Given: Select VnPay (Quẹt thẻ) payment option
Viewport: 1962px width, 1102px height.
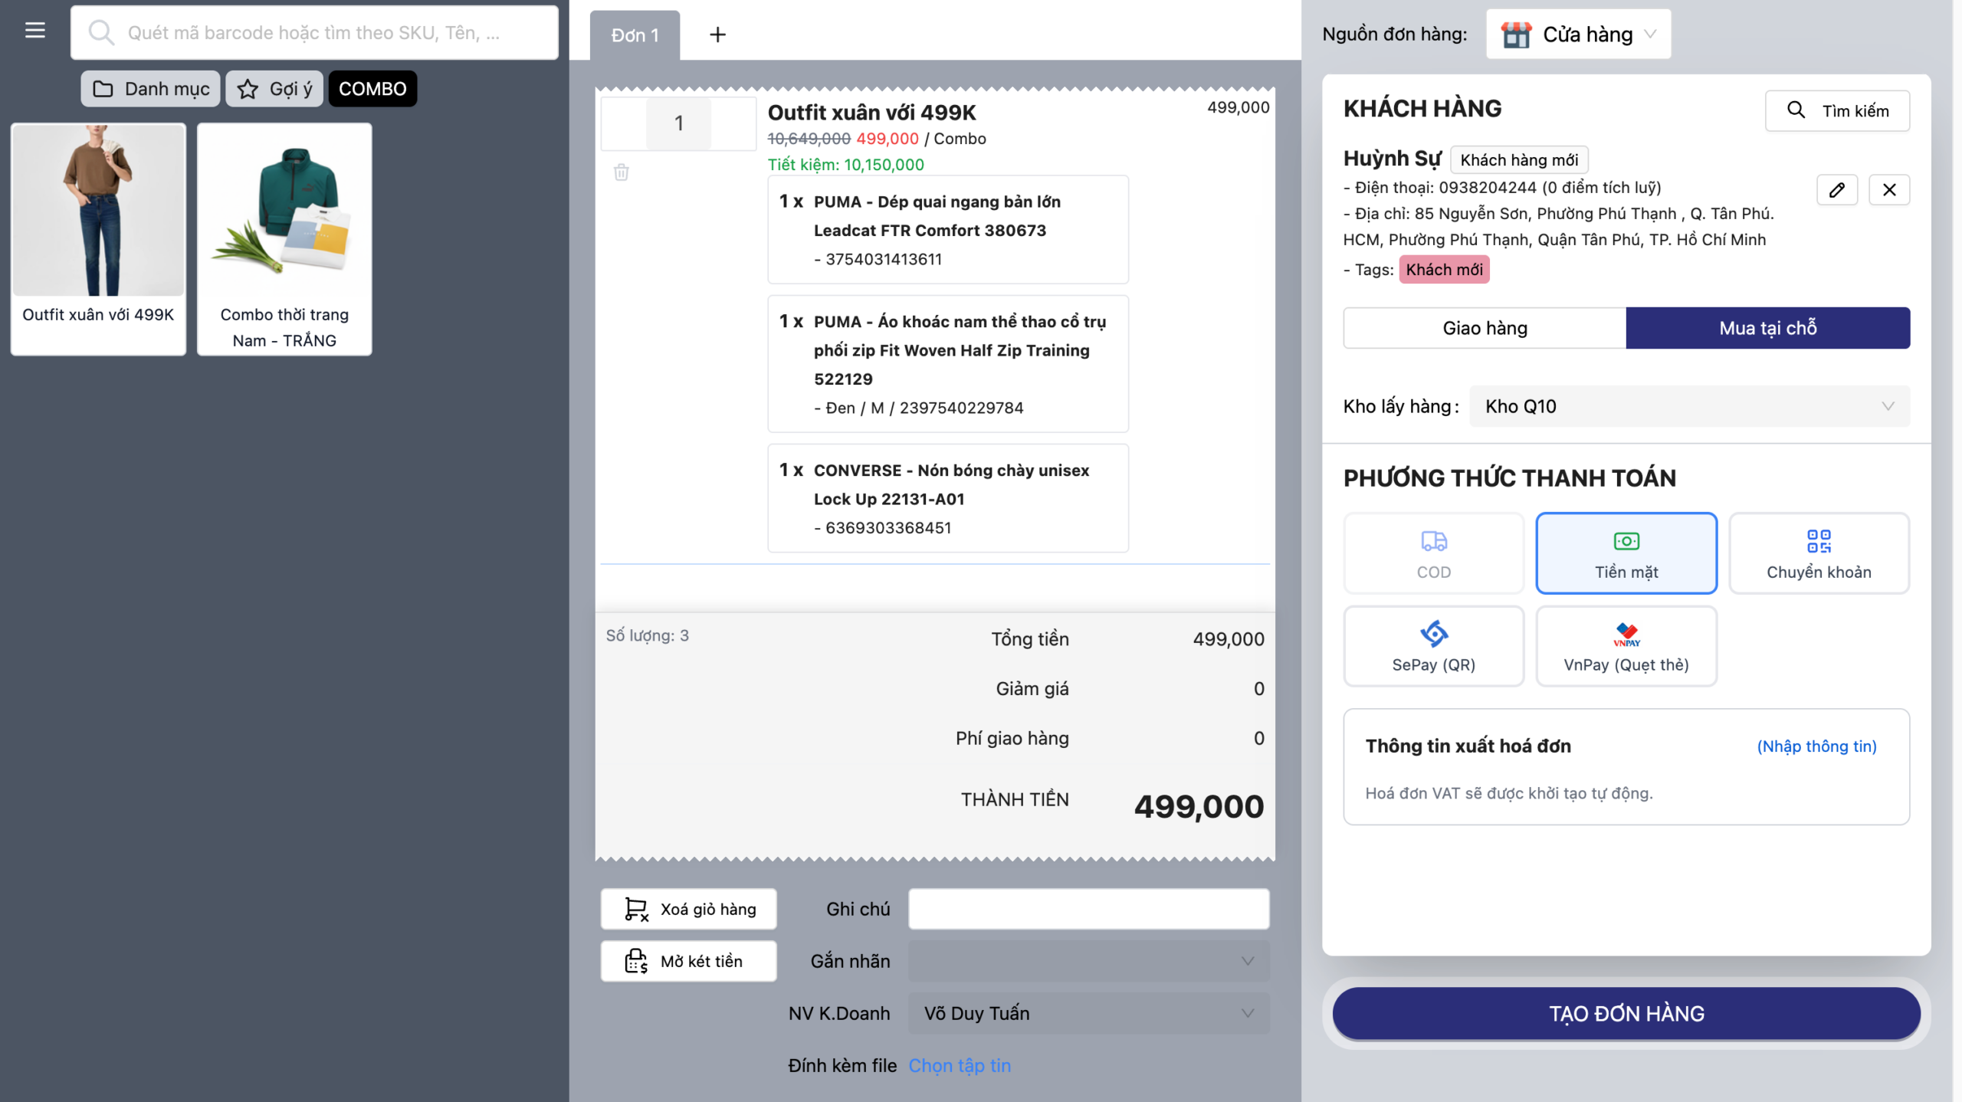Looking at the screenshot, I should 1626,646.
